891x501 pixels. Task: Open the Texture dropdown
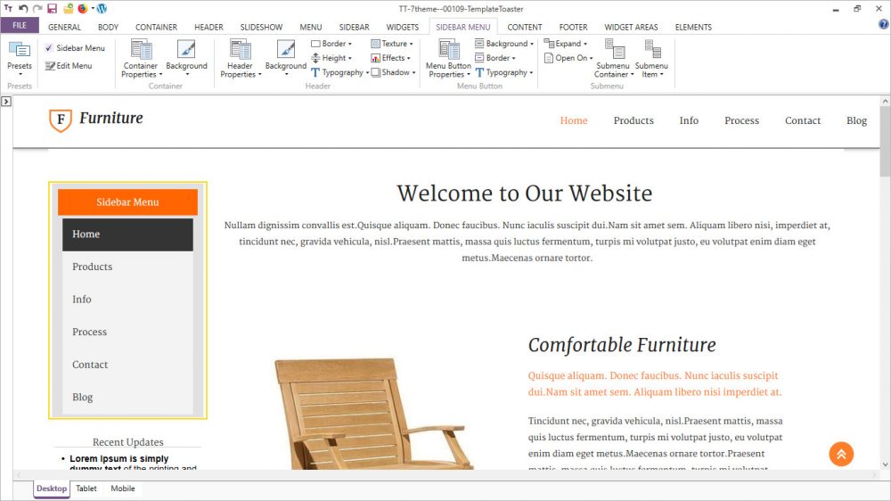coord(391,44)
